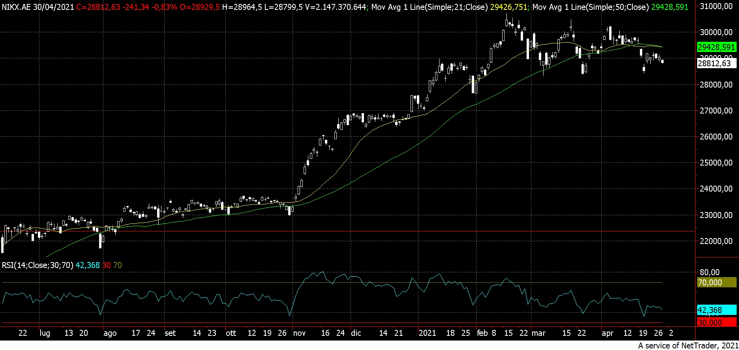Select the open value O=28929,5
Screen dimensions: 739x350
tap(200, 7)
